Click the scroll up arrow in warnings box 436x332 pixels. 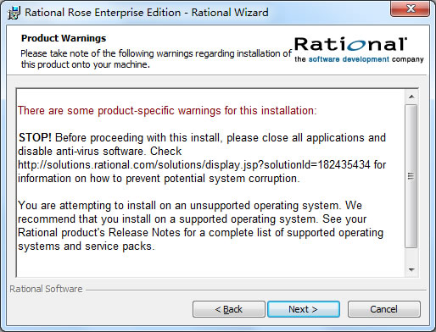411,97
